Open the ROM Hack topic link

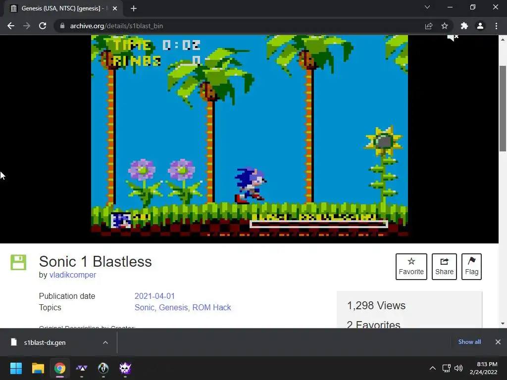coord(211,307)
